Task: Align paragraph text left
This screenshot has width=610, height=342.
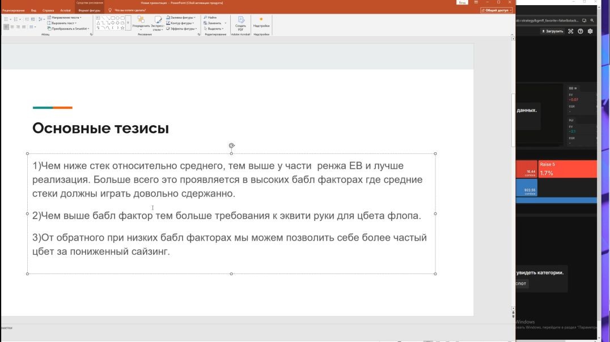Action: coord(6,27)
